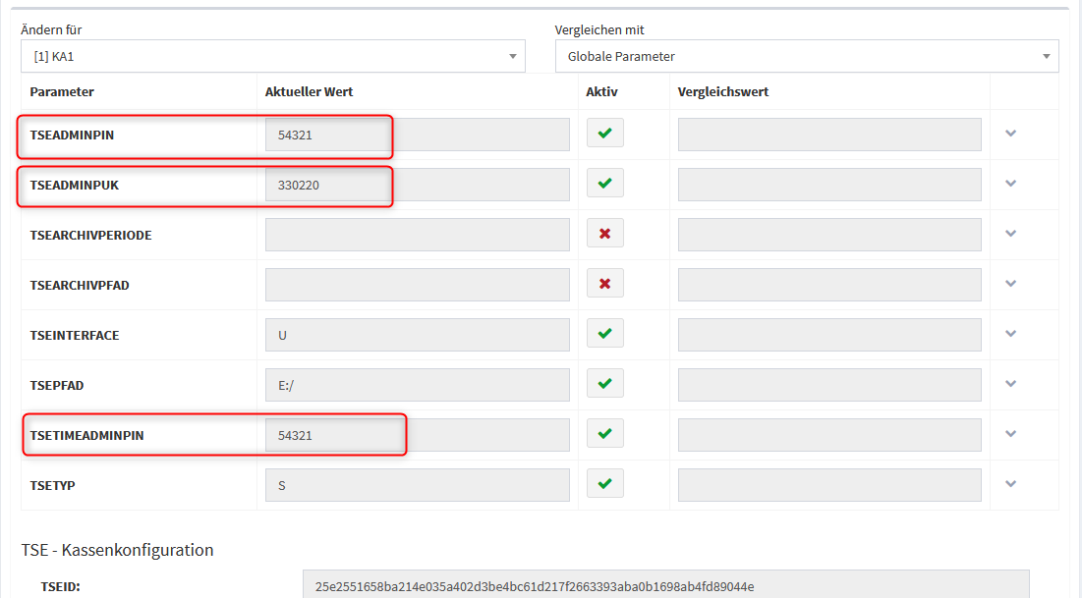
Task: Open the 'Vergleichen mit' Globale Parameter dropdown
Action: [807, 56]
